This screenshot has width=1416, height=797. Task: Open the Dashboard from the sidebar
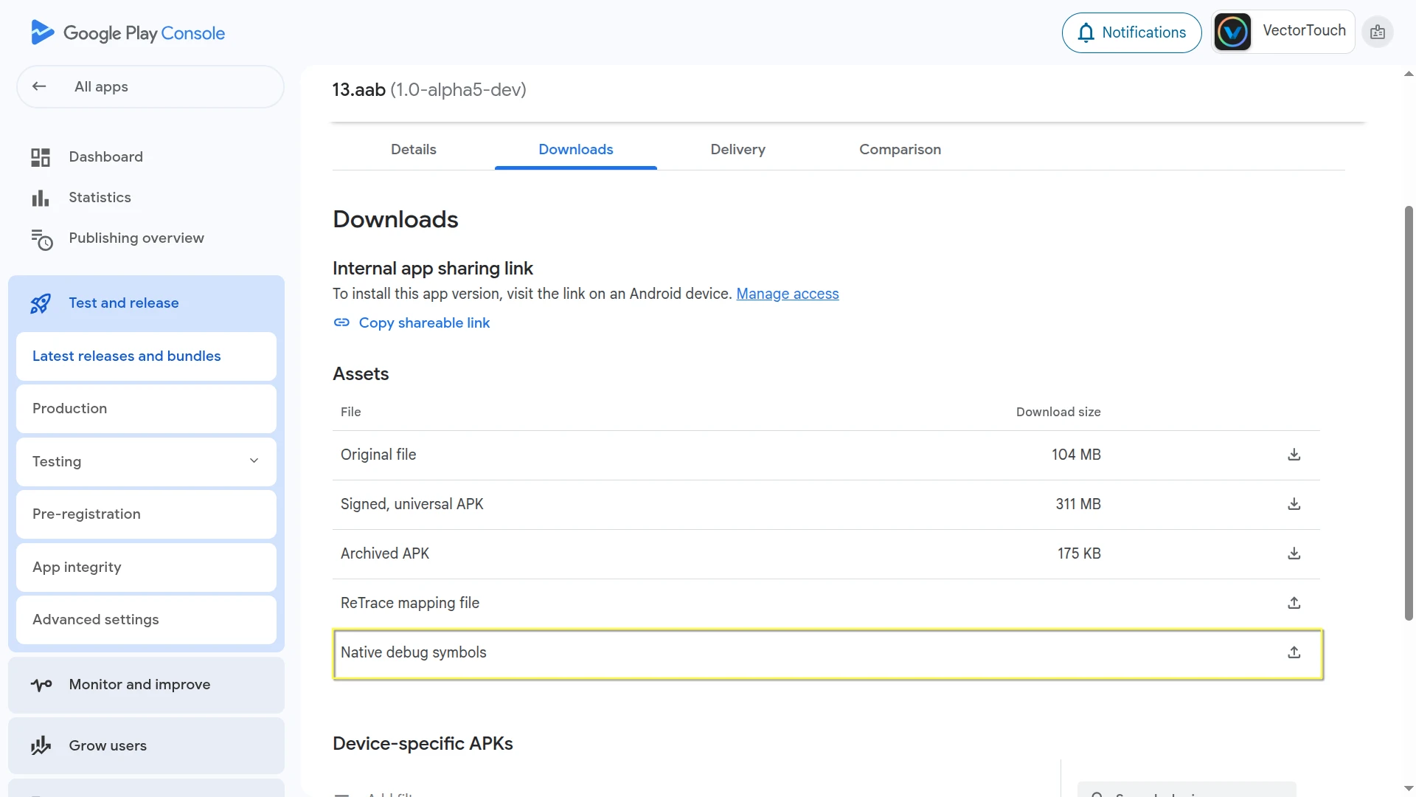[x=105, y=156]
